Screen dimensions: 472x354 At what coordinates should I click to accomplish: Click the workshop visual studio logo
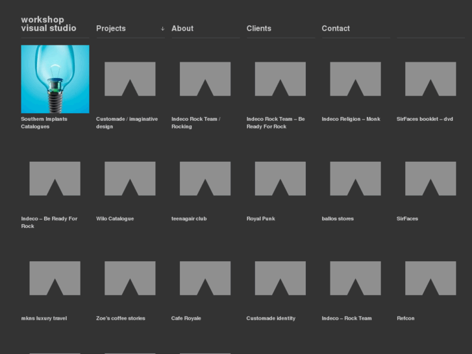tap(49, 24)
